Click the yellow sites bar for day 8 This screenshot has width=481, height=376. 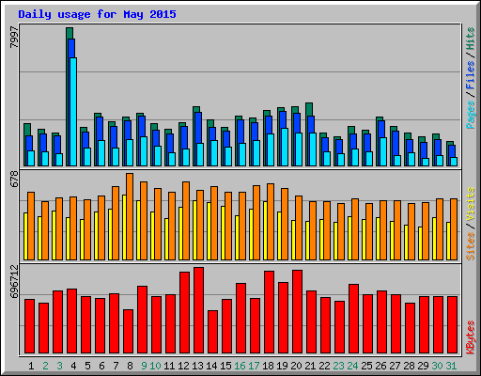[124, 227]
